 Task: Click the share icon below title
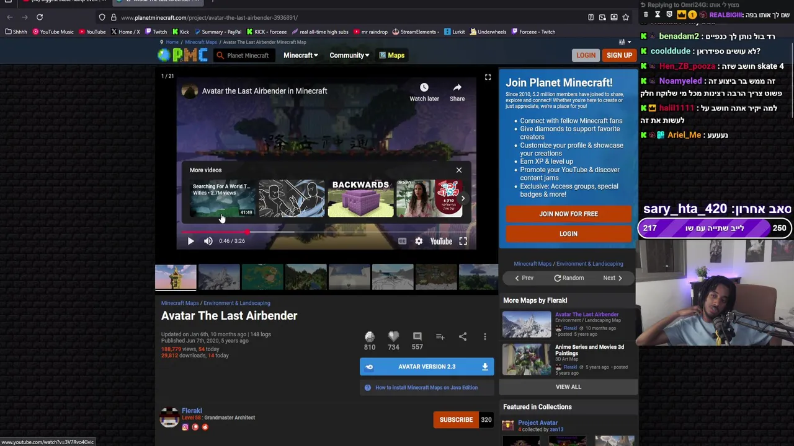pos(463,336)
